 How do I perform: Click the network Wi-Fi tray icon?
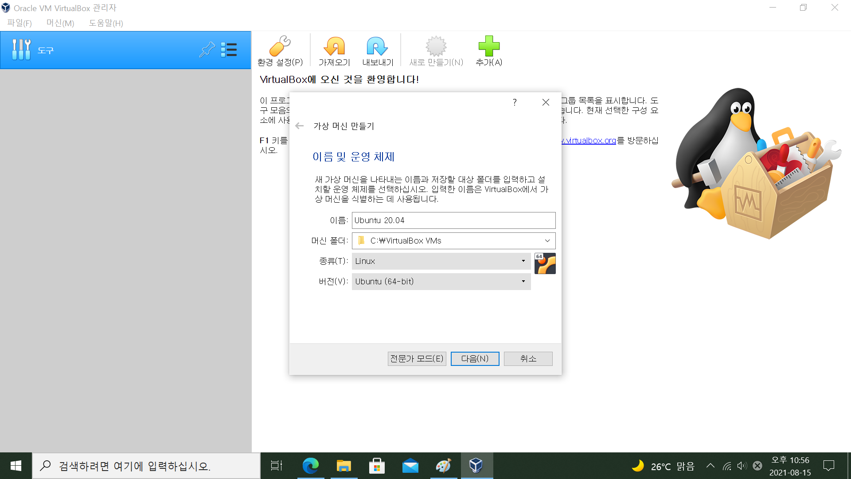(x=727, y=466)
